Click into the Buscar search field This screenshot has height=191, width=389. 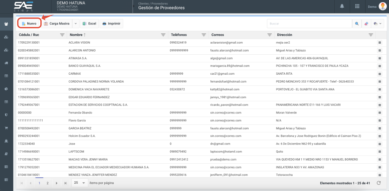coord(309,24)
